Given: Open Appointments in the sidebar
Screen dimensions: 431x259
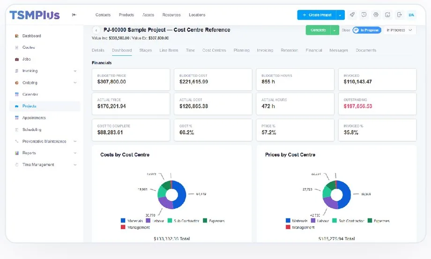Looking at the screenshot, I should pos(34,118).
